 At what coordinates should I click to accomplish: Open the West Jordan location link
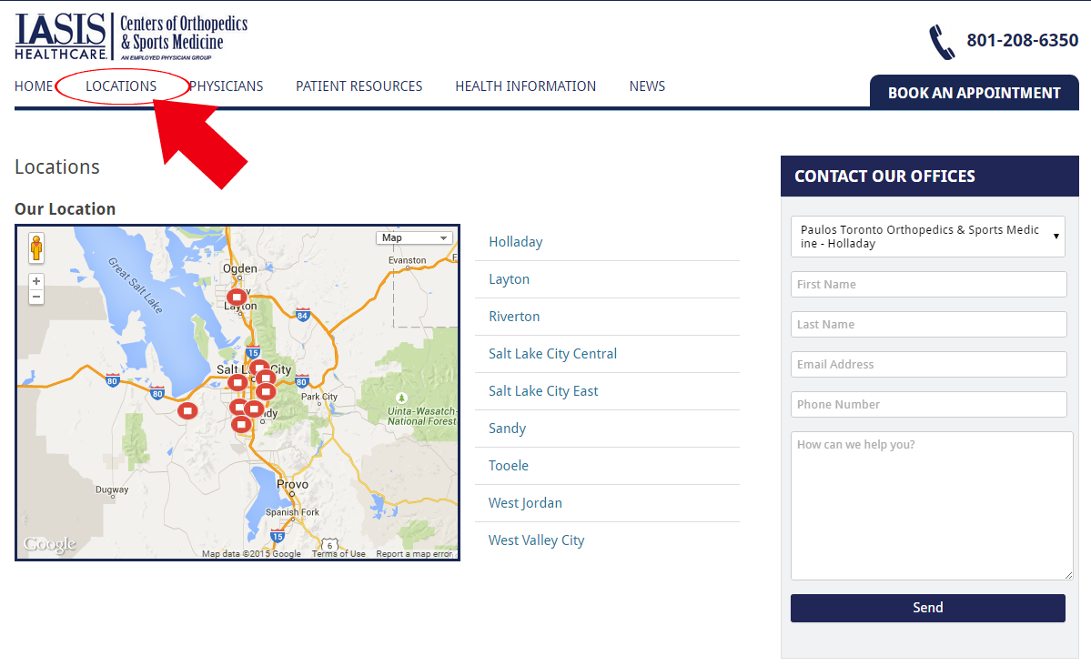[525, 503]
